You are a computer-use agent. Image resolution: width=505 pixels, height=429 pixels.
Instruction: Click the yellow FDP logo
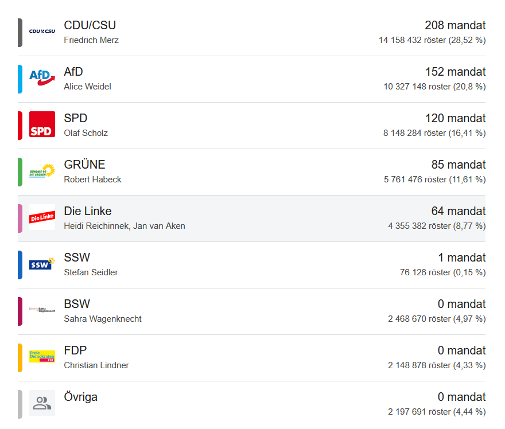pos(42,357)
